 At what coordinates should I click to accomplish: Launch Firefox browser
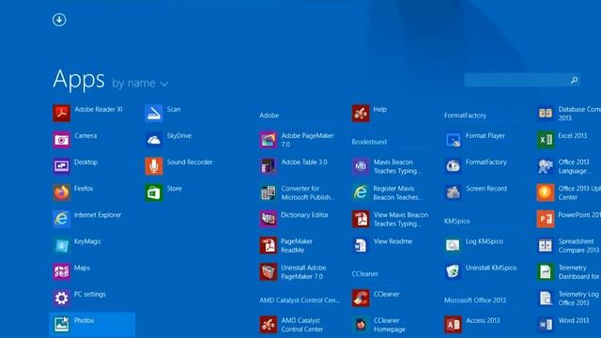[x=73, y=192]
